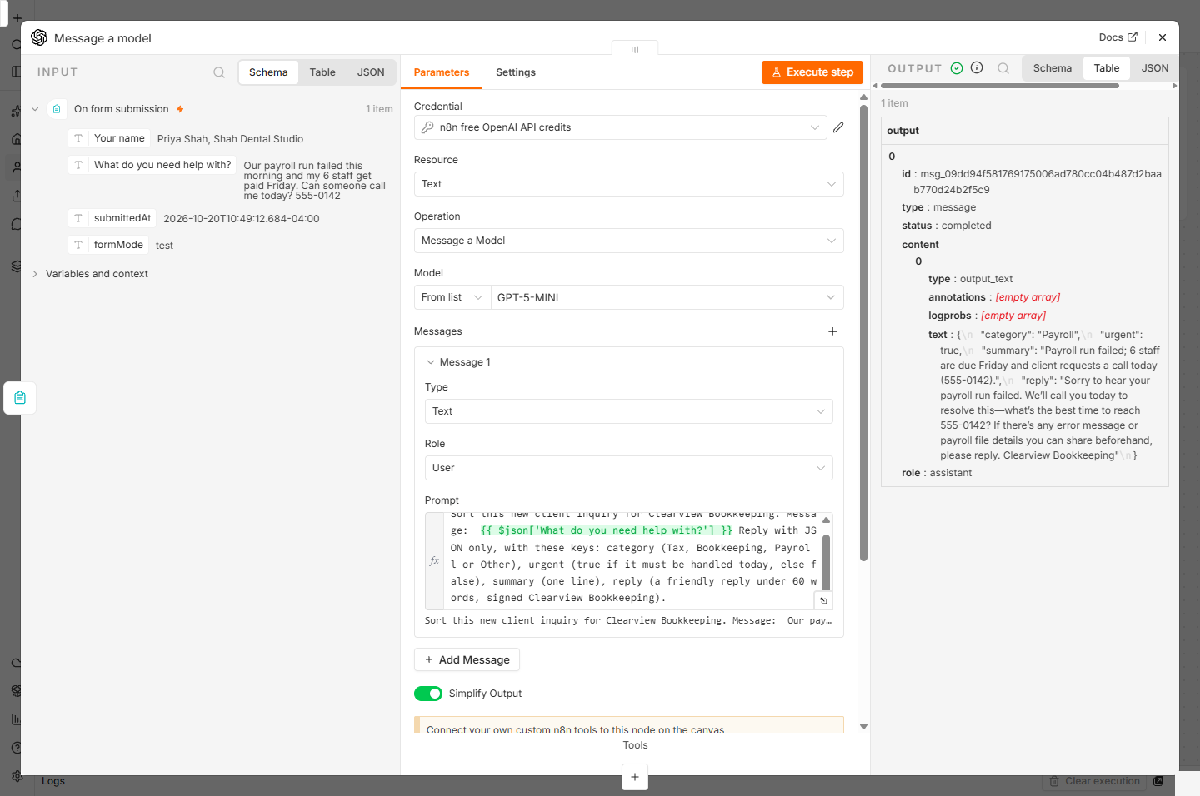The height and width of the screenshot is (796, 1200).
Task: Open the Resource dropdown
Action: pyautogui.click(x=629, y=184)
